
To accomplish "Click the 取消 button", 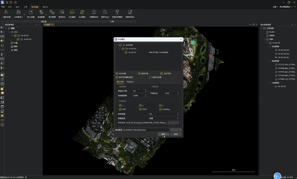I will pos(176,134).
